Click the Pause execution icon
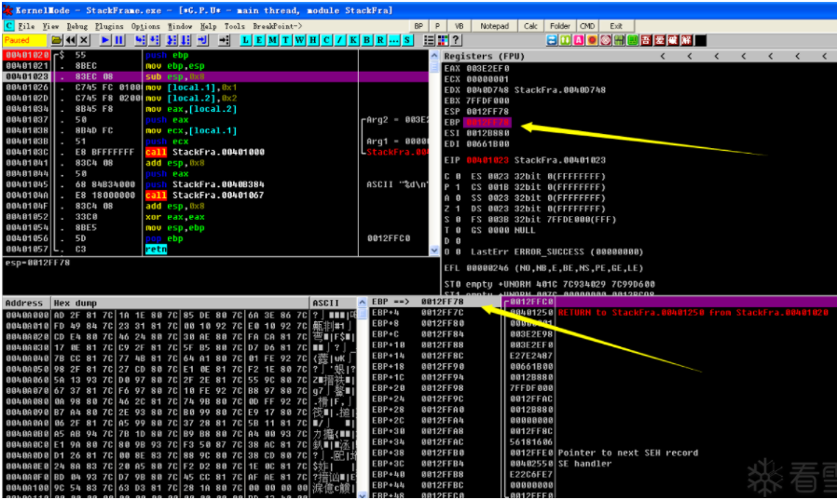The width and height of the screenshot is (837, 500). tap(118, 40)
